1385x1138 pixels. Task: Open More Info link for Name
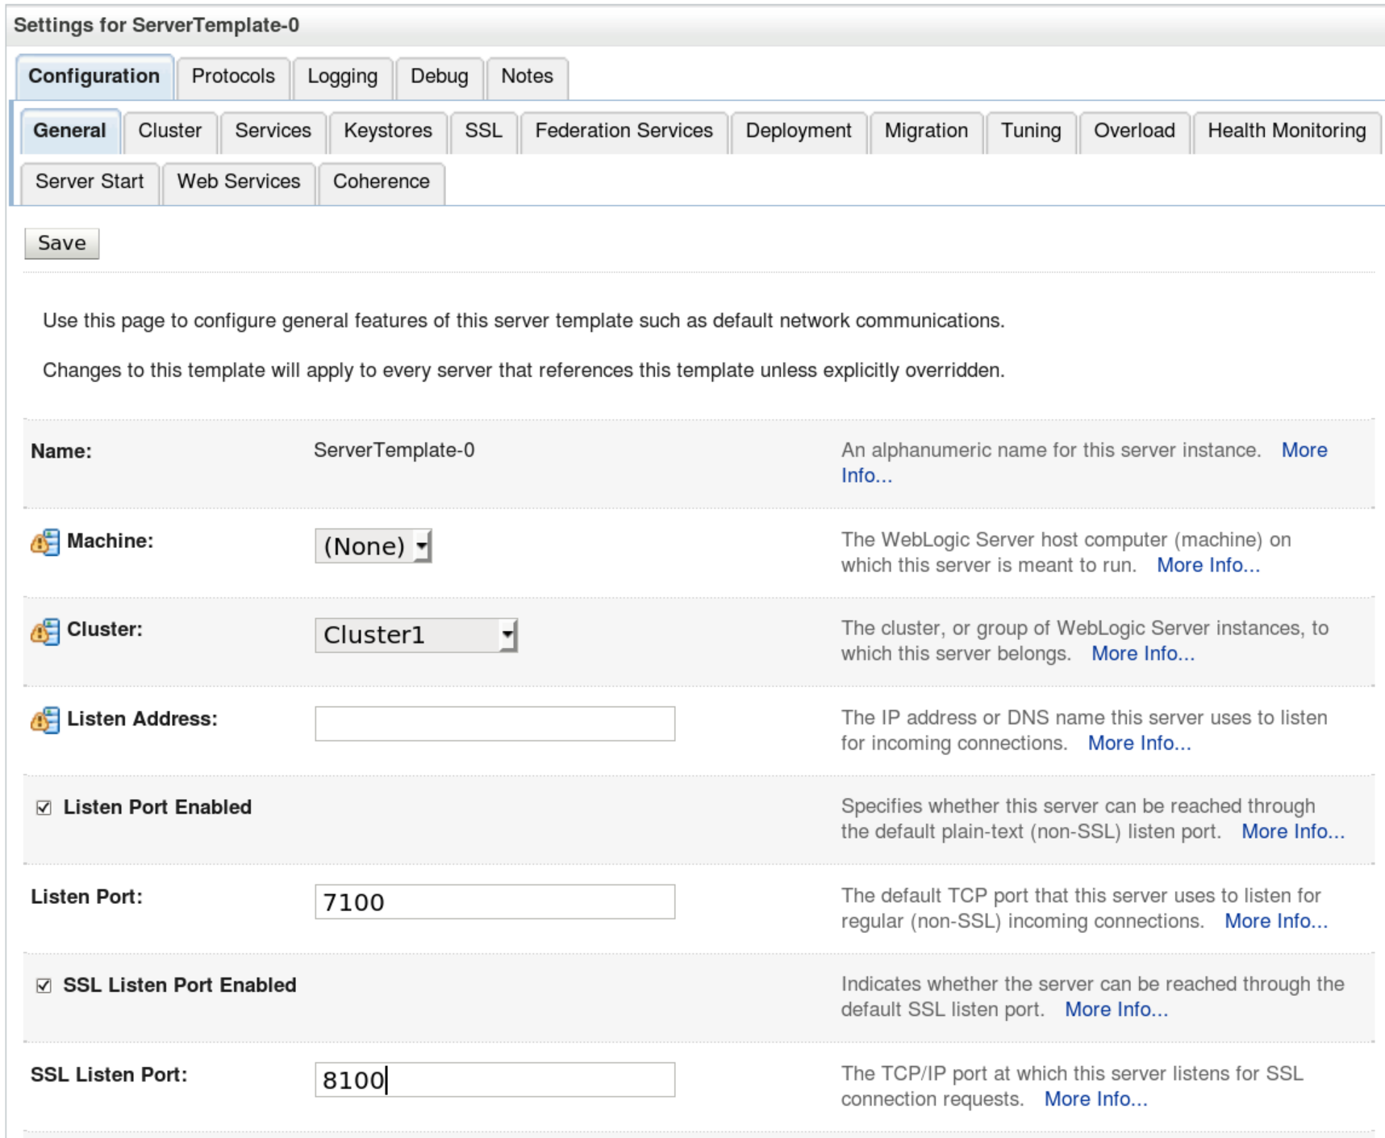(1304, 450)
